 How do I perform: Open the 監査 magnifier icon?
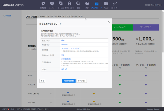78,4
